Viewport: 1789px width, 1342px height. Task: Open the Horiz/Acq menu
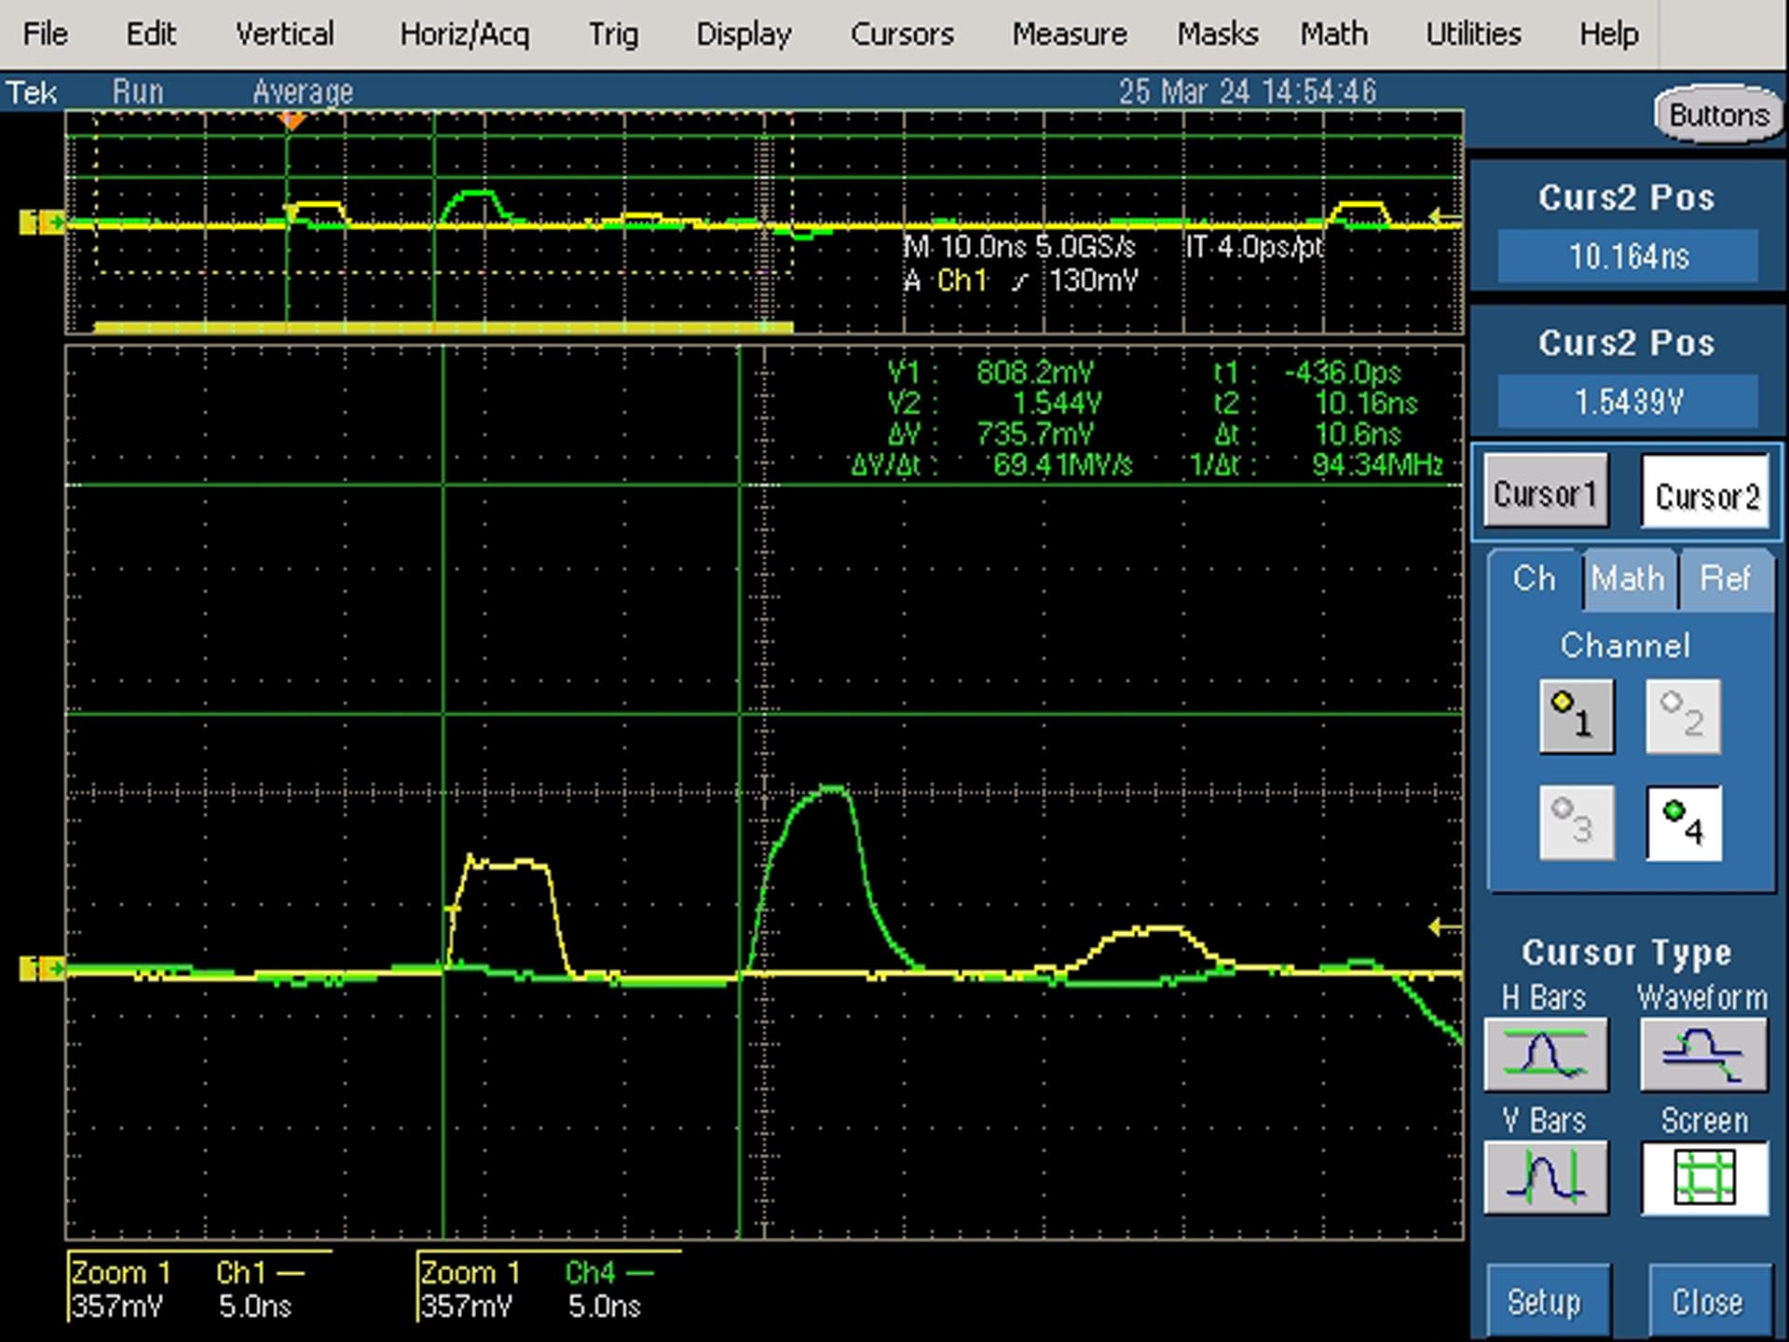pyautogui.click(x=464, y=34)
